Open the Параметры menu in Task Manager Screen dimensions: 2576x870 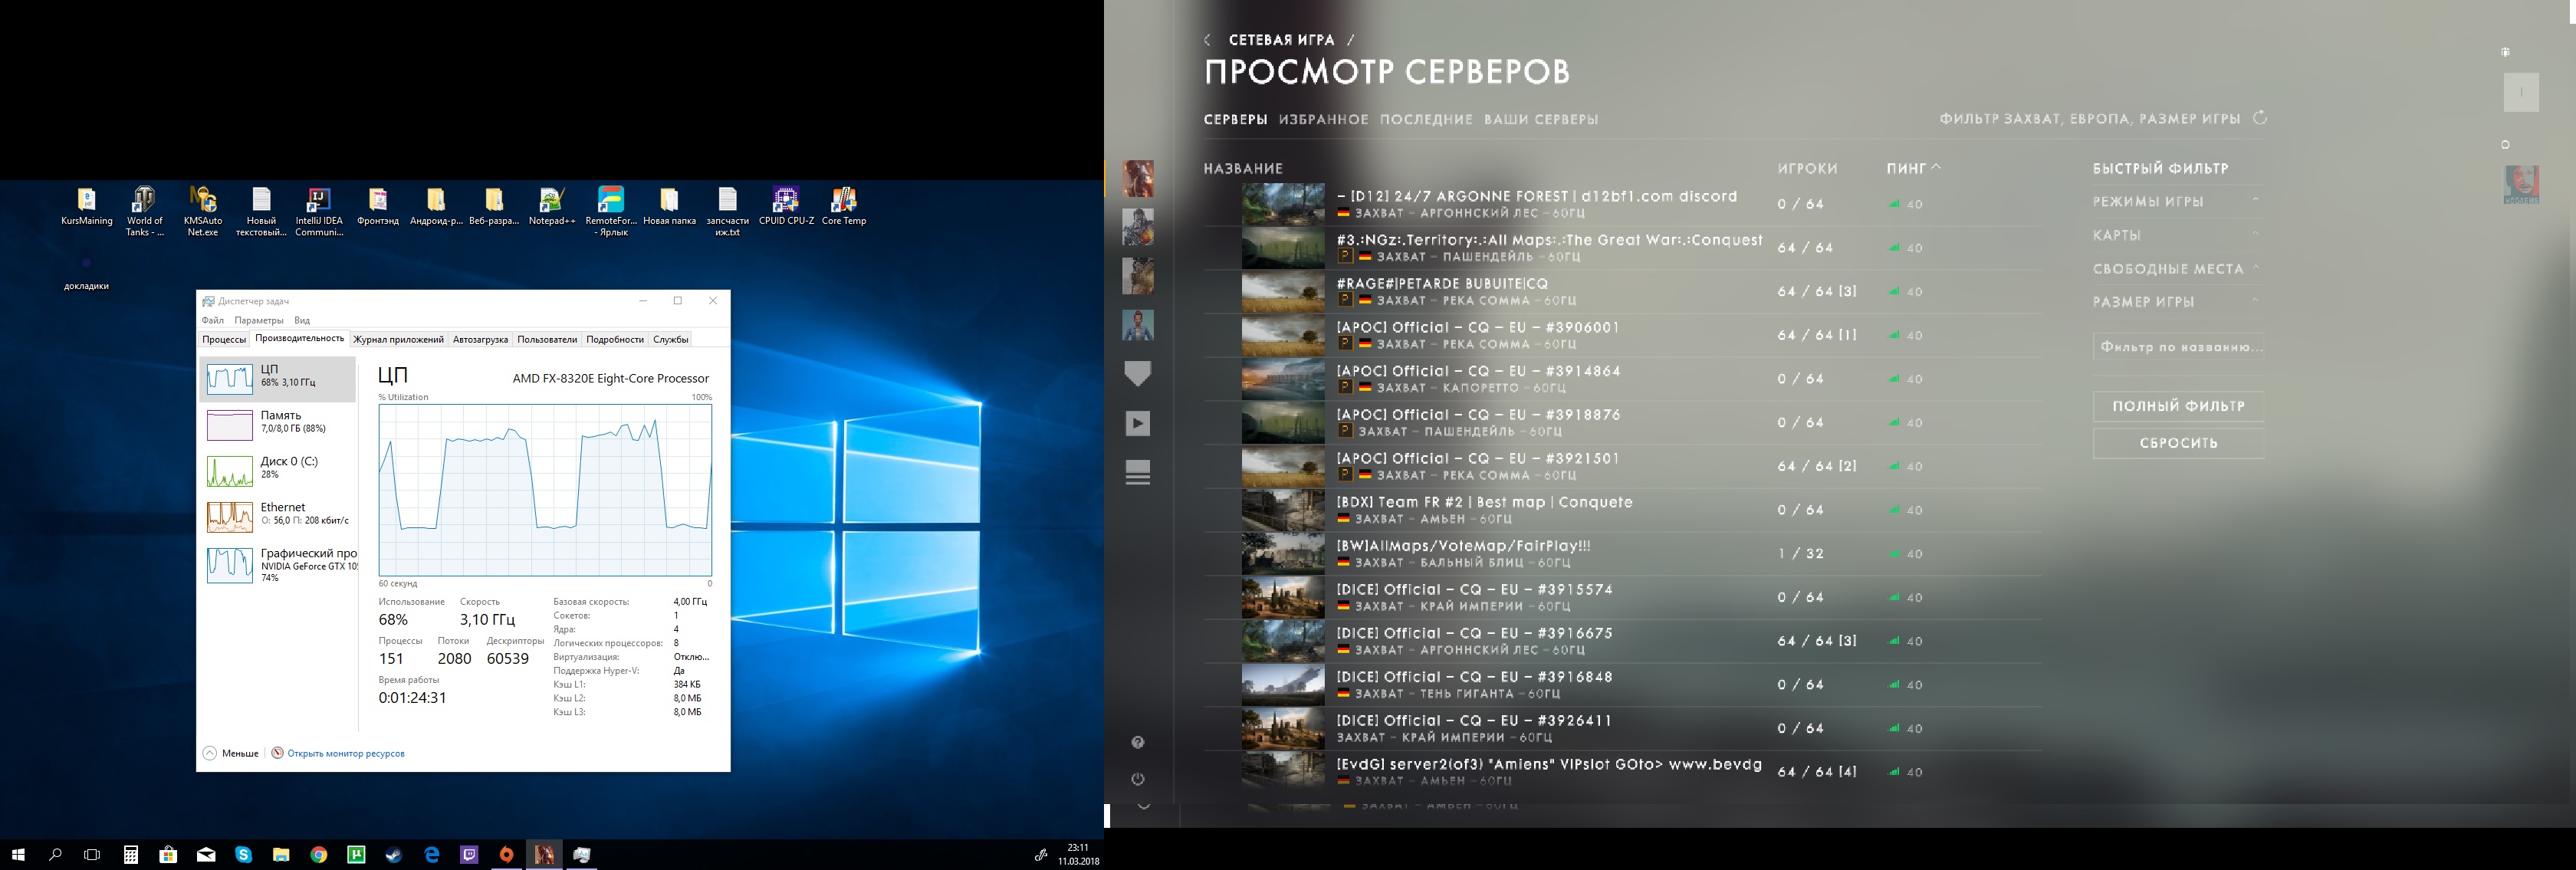point(258,321)
